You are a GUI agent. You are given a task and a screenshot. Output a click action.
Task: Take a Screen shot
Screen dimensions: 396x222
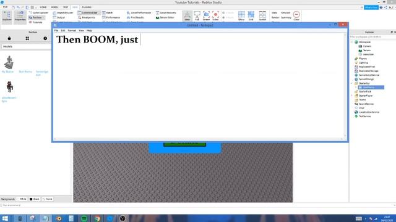[x=206, y=16]
